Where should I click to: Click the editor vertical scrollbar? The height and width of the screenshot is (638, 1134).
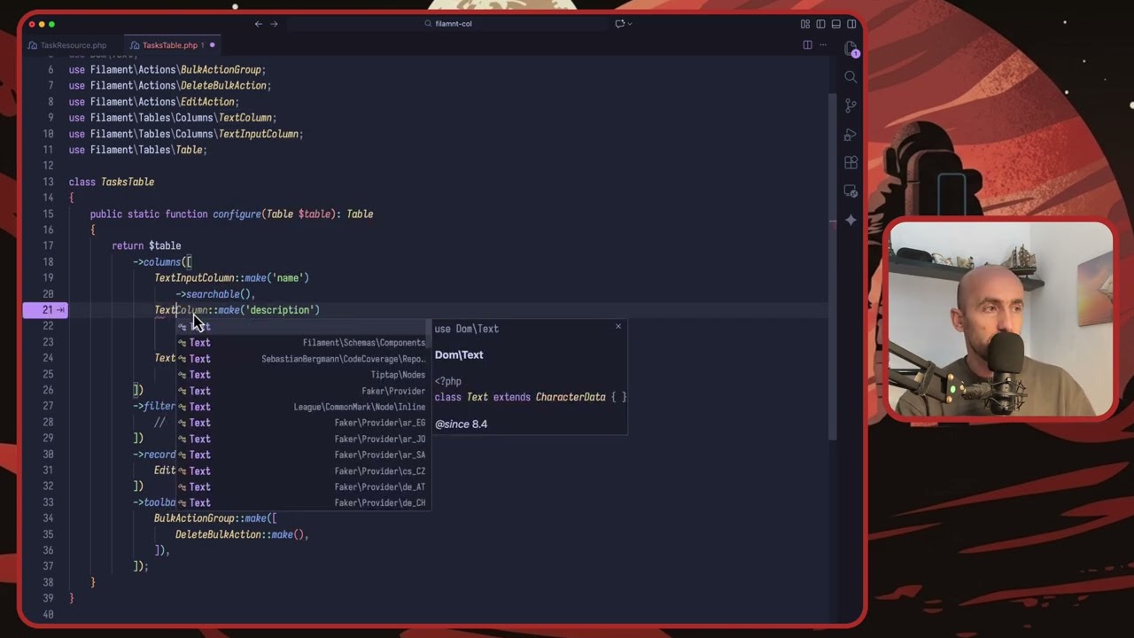coord(832,266)
